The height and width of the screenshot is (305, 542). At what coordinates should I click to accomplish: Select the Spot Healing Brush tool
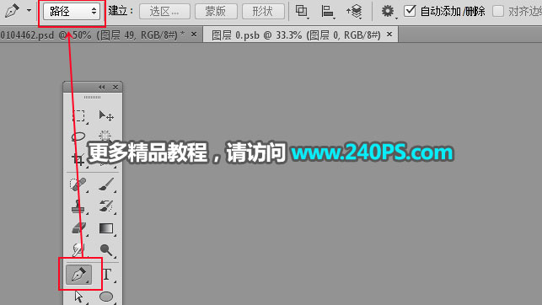tap(78, 185)
